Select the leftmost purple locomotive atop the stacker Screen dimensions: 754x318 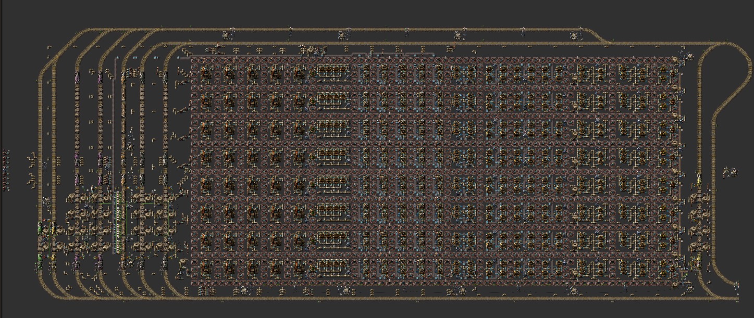77,78
